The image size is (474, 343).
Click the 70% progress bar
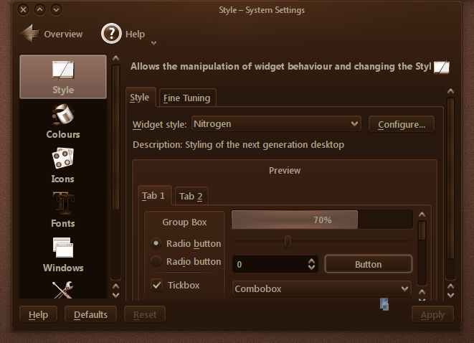322,220
